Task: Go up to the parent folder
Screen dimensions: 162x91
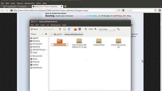Action: coord(60,29)
